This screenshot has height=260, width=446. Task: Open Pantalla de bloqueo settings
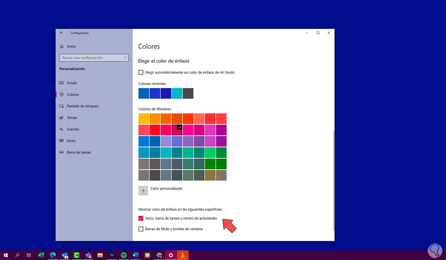tap(82, 106)
